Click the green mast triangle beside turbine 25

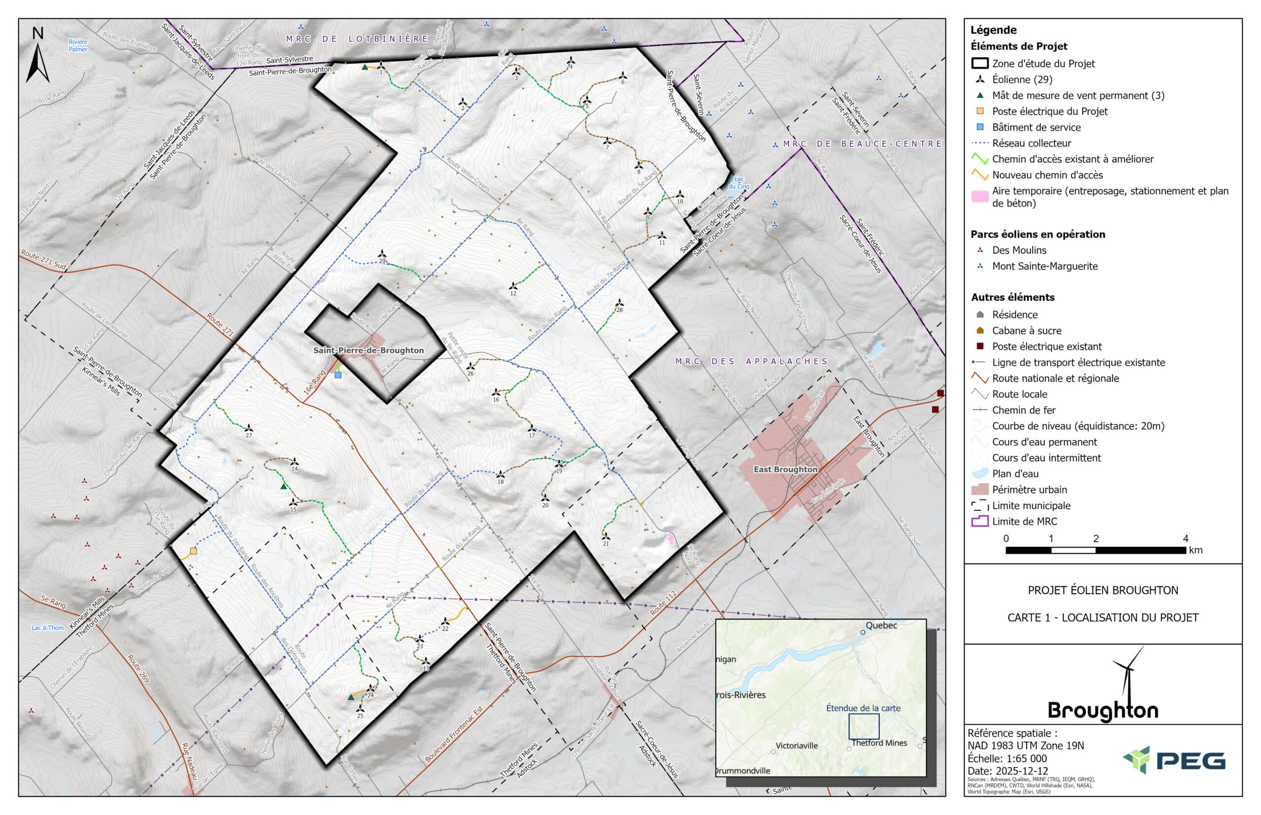pyautogui.click(x=351, y=697)
